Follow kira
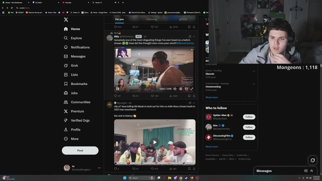The image size is (322, 181). (x=249, y=127)
